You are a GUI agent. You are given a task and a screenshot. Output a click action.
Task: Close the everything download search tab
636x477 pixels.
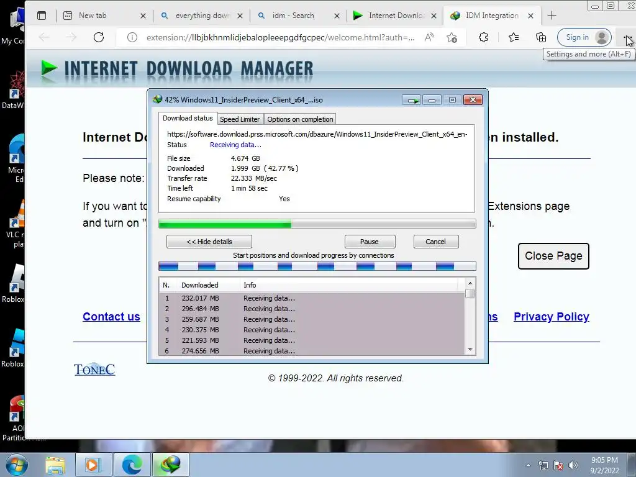(x=240, y=16)
